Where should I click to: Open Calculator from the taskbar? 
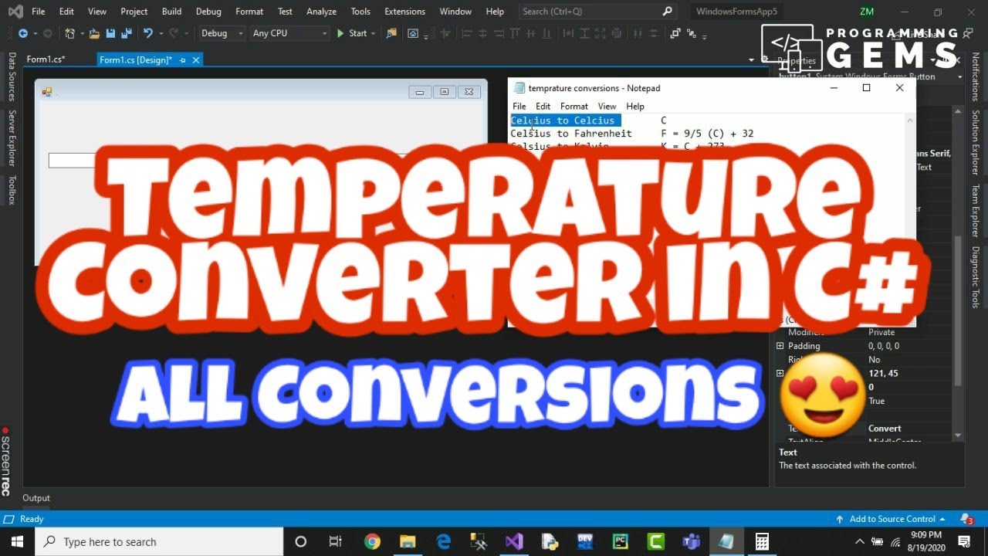point(762,541)
